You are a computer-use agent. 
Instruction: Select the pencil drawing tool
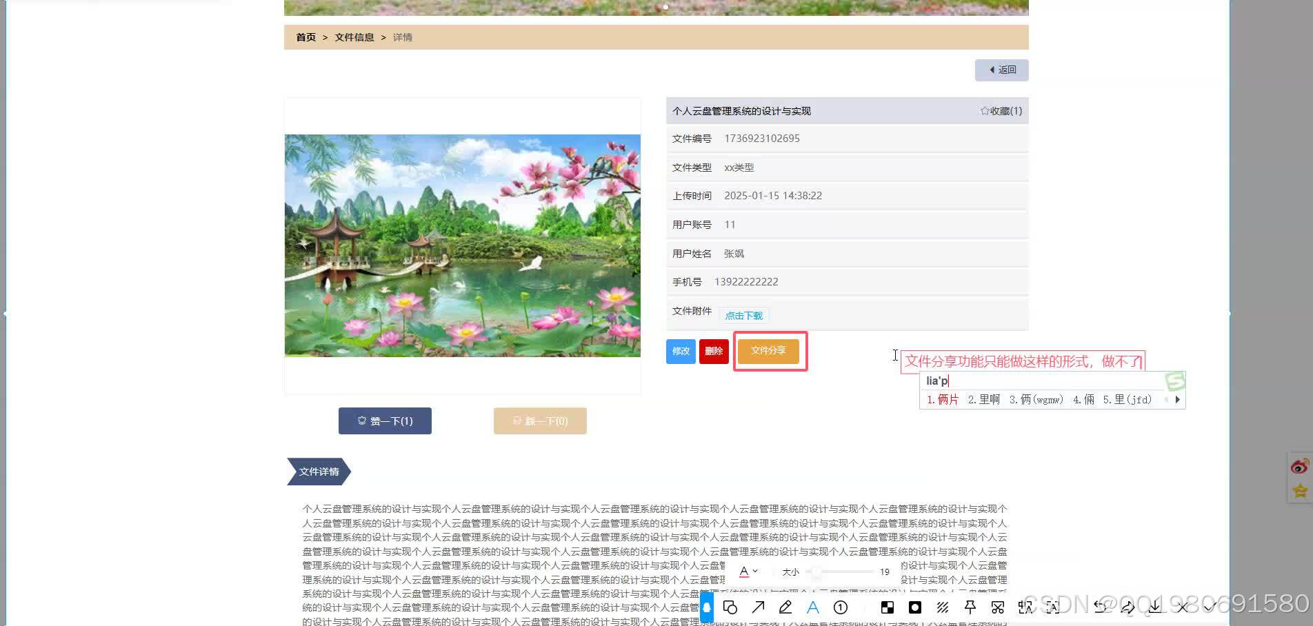point(785,607)
